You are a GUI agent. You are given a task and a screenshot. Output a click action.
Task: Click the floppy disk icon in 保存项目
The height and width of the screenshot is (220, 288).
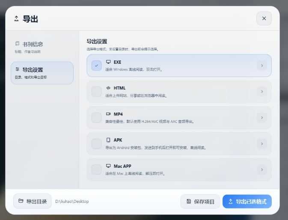click(x=189, y=201)
